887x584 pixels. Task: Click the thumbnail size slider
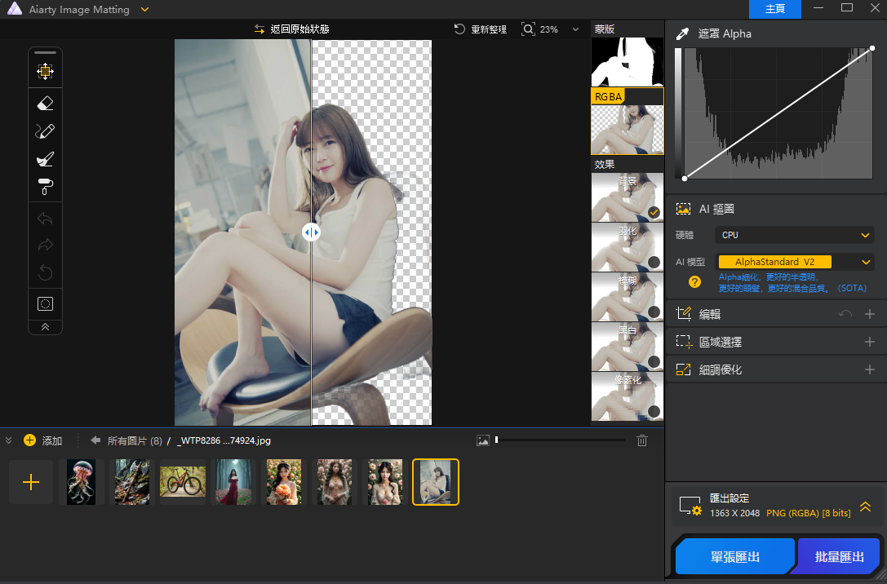pos(559,440)
